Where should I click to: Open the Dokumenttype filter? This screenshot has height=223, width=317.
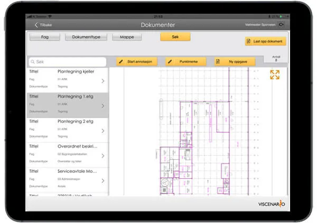86,37
